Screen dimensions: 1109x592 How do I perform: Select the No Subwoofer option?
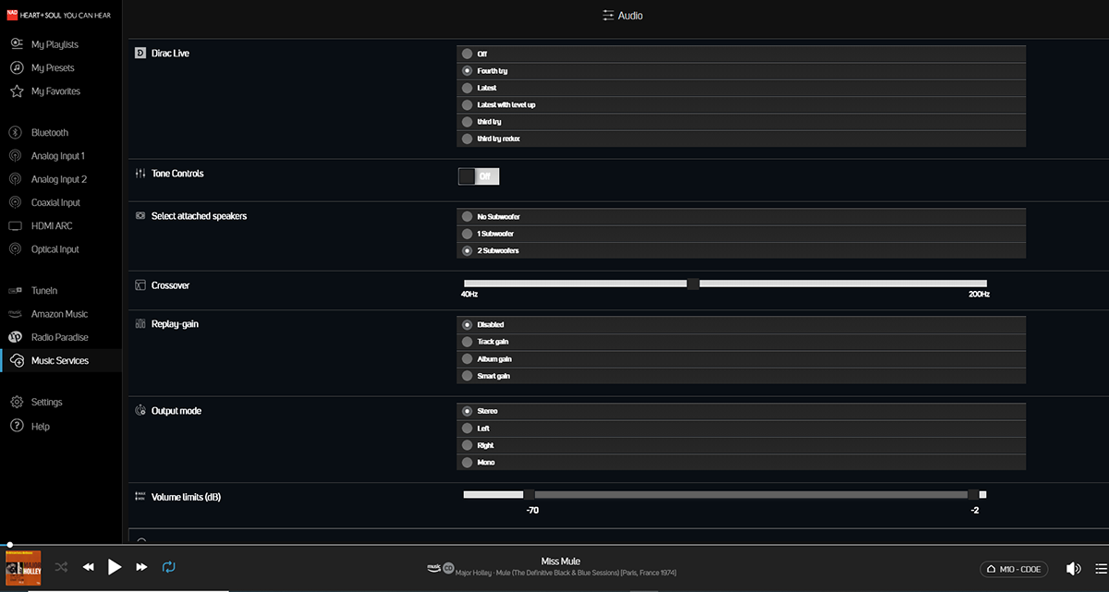(x=741, y=217)
